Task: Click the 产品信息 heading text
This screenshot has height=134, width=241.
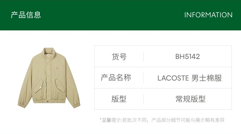Action: click(26, 15)
